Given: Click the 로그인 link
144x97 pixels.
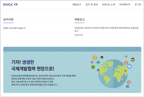Looking at the screenshot, I should pos(138,5).
